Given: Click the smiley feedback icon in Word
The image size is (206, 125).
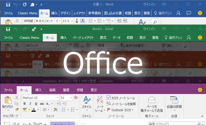Looking at the screenshot, I should (200, 13).
